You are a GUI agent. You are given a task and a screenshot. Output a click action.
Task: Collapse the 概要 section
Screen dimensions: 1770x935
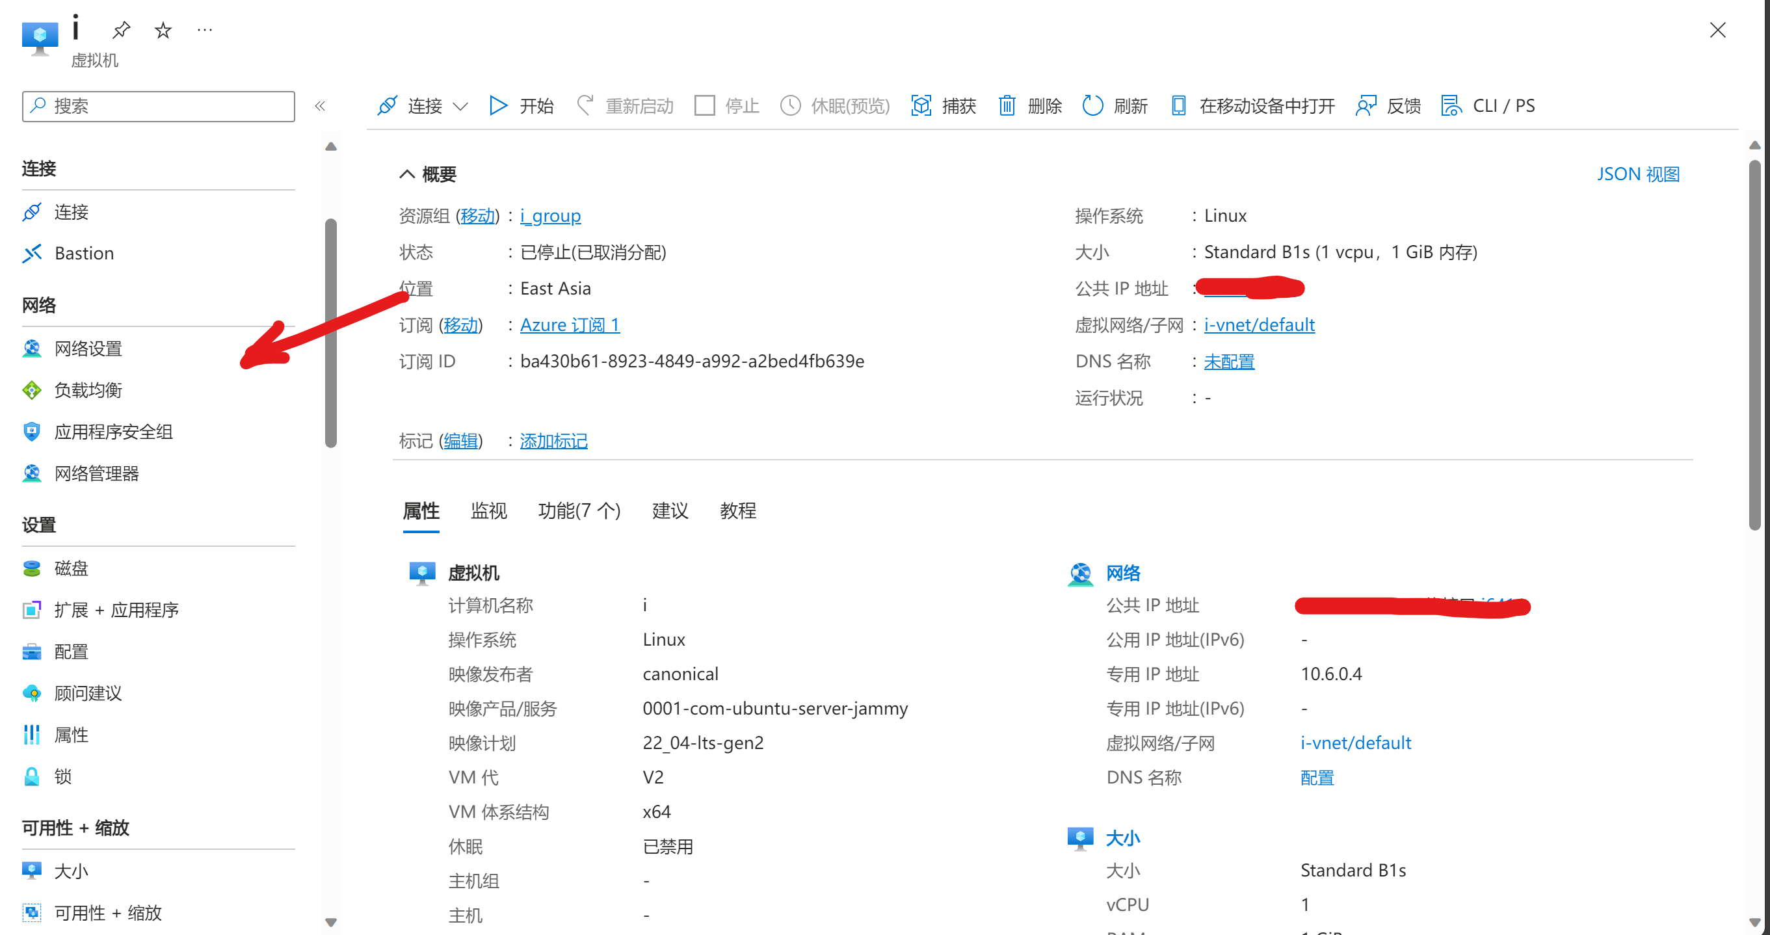pos(427,174)
